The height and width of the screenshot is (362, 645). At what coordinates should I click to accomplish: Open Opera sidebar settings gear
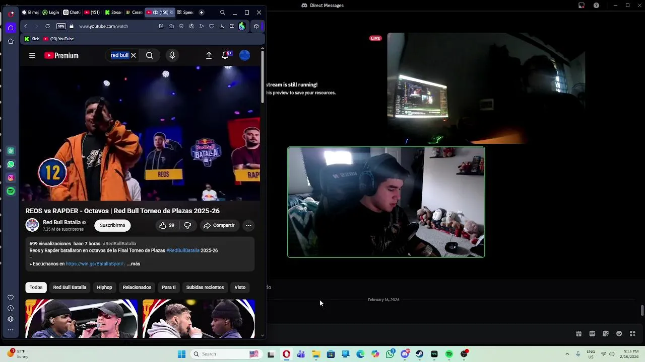11,319
